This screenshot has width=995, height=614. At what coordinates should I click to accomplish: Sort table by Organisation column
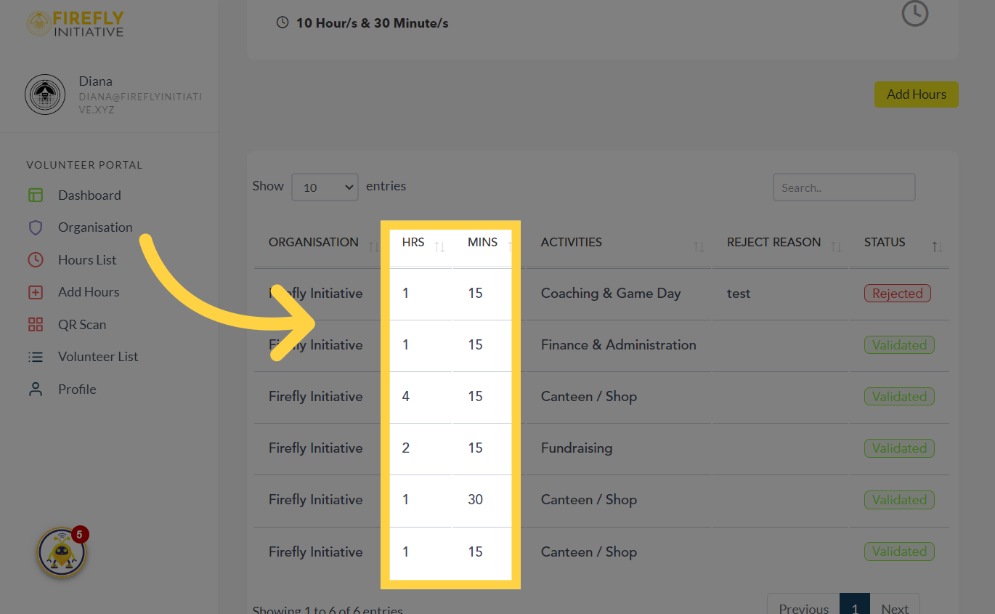pos(314,243)
